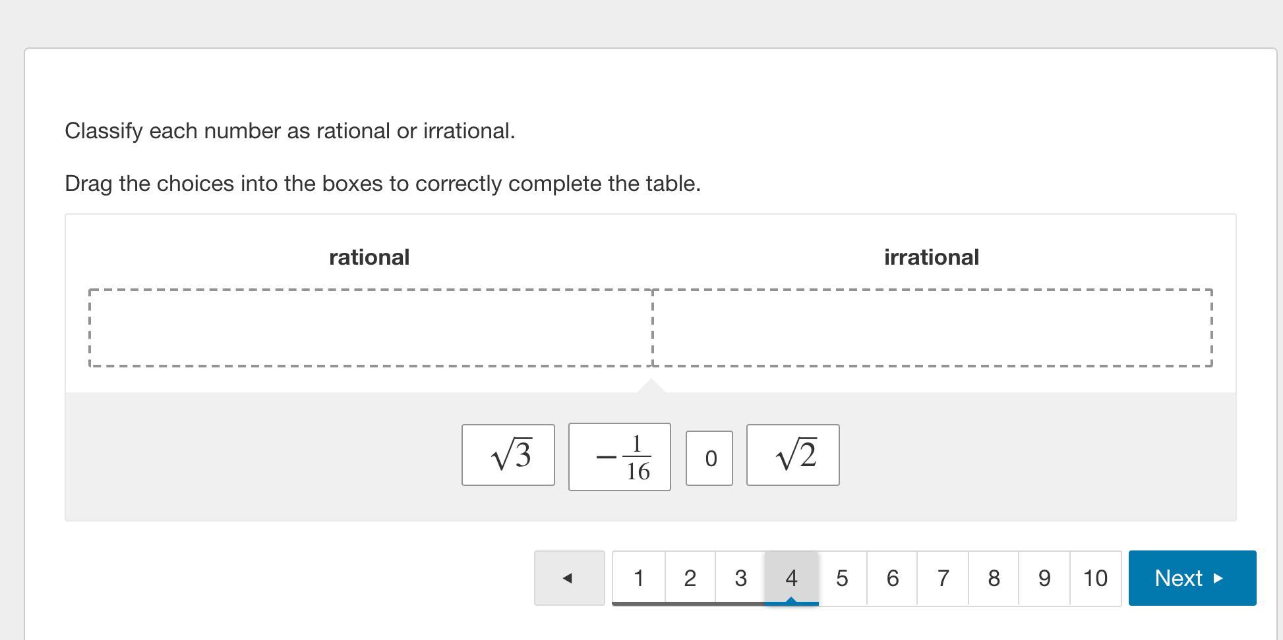1283x640 pixels.
Task: Click the irrational drop box
Action: (x=932, y=327)
